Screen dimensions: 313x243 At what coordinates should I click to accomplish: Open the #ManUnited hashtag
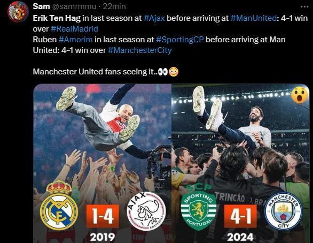click(254, 18)
